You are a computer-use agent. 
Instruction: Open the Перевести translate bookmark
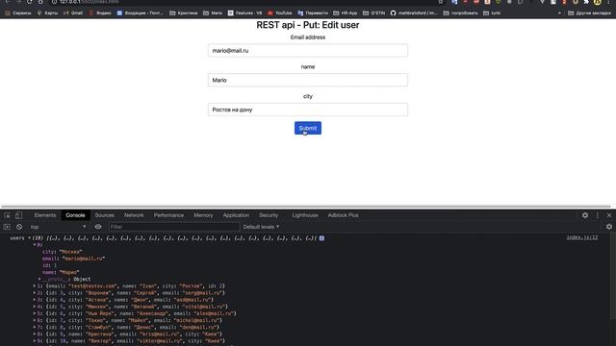313,12
